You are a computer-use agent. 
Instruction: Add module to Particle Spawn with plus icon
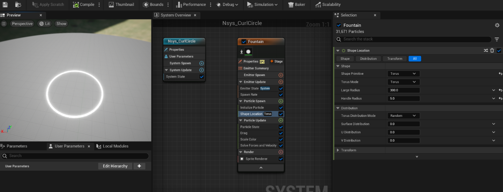[x=281, y=101]
